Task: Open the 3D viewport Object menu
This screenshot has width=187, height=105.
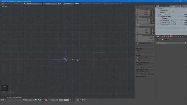Action: (x=20, y=100)
